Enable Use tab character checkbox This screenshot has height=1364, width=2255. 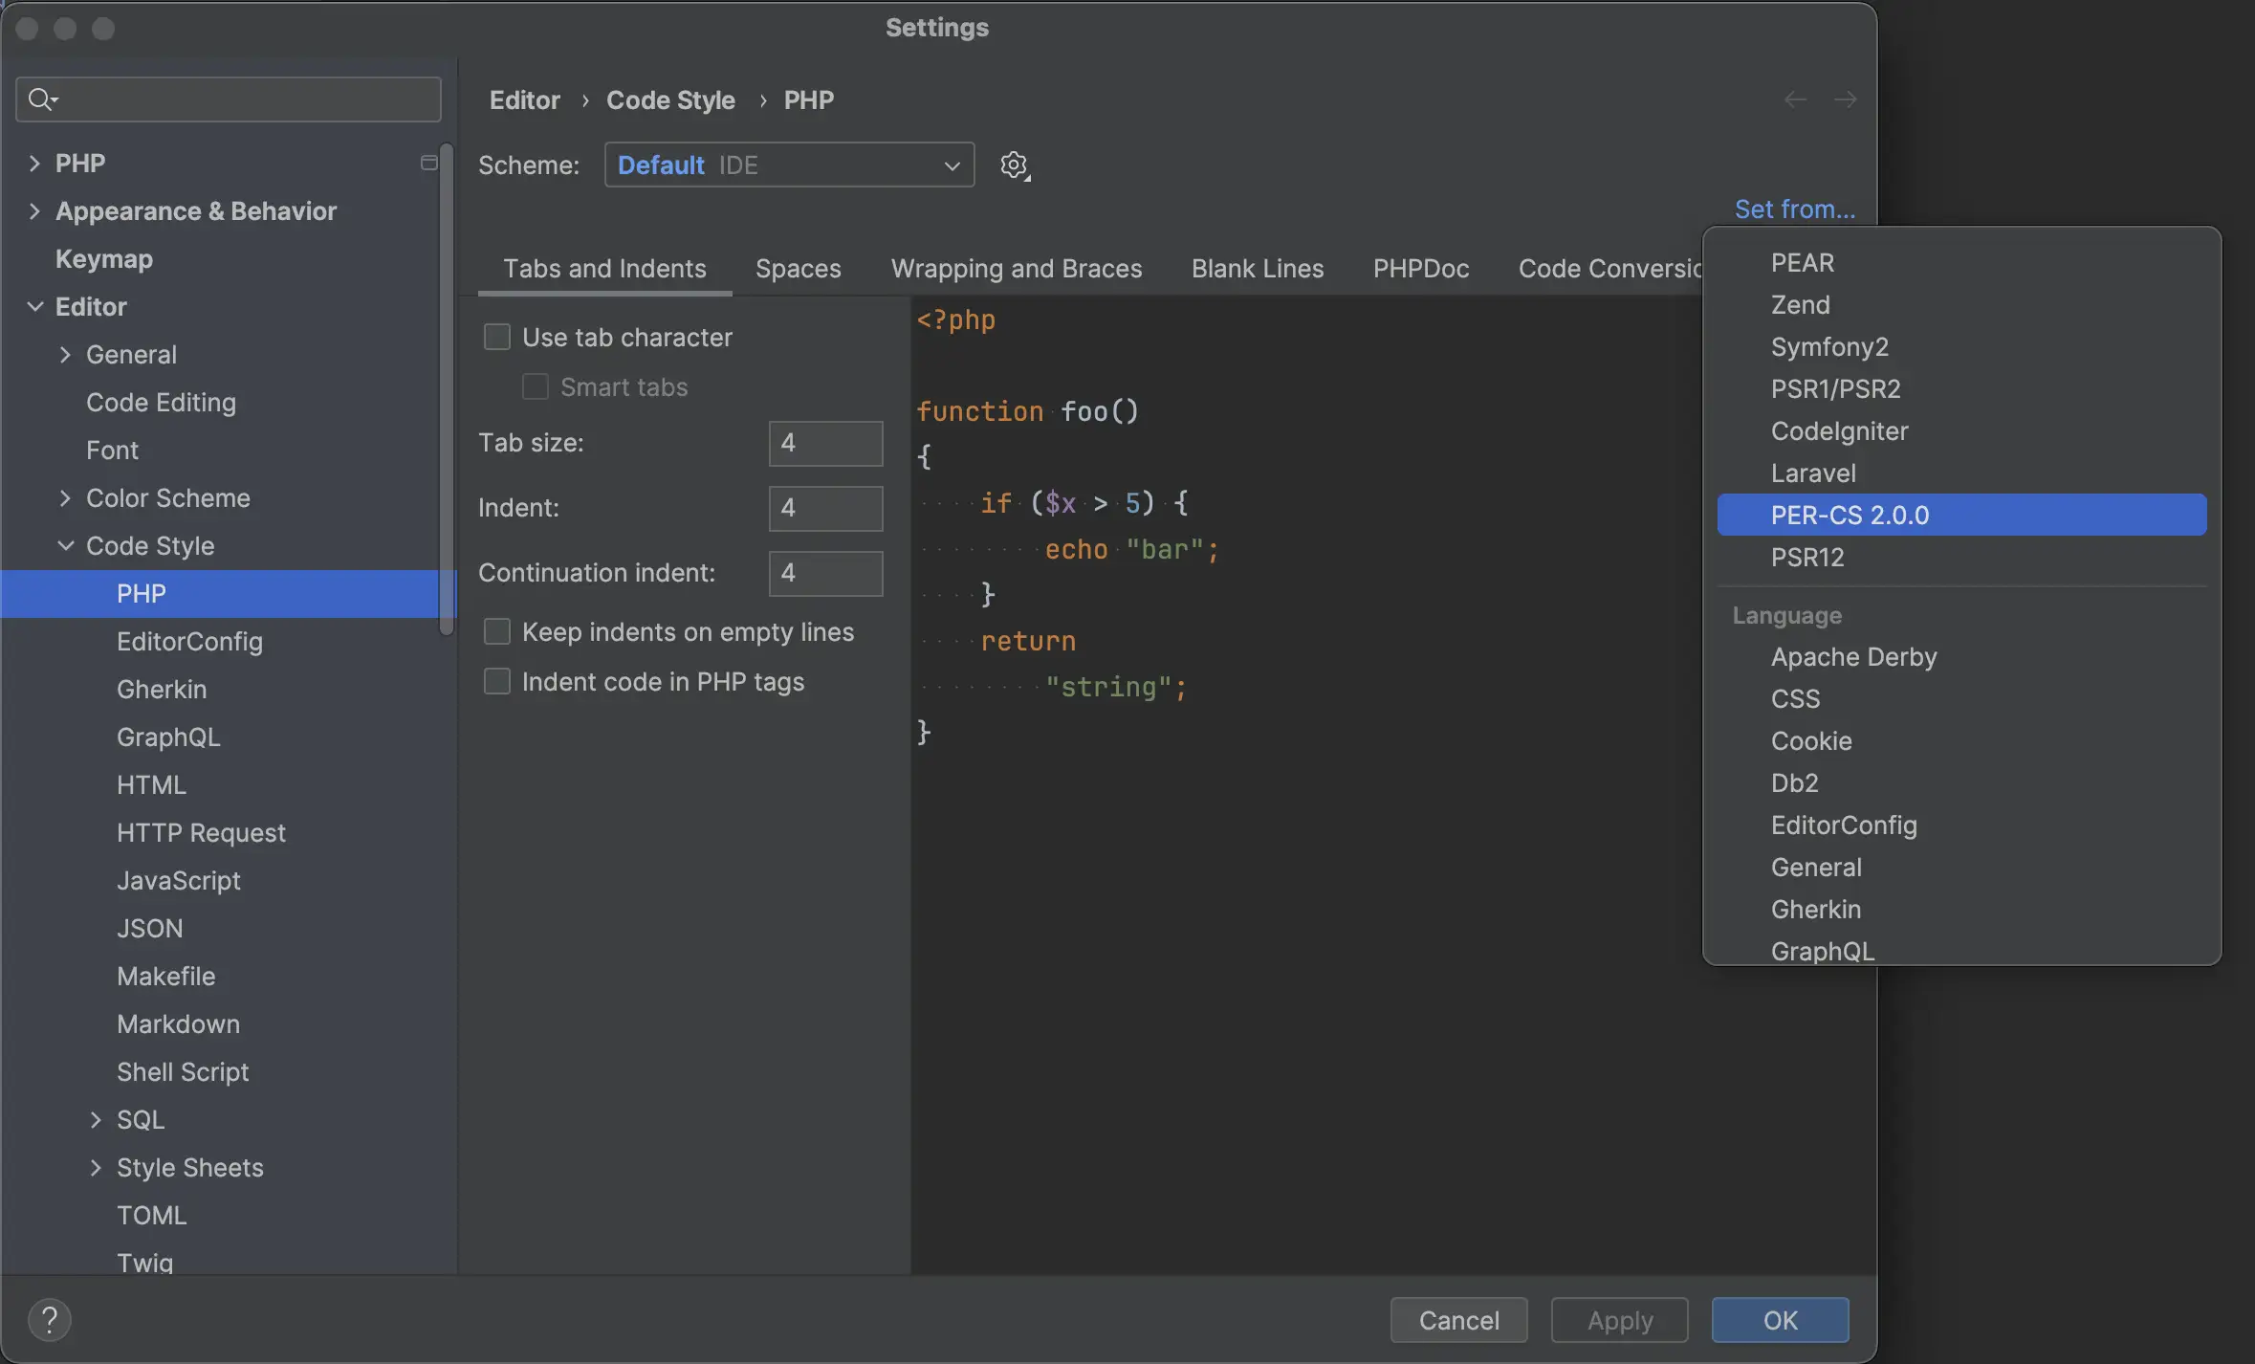tap(497, 337)
